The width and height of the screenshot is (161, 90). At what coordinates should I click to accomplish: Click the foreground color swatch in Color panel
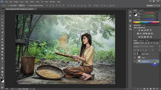click(x=135, y=14)
